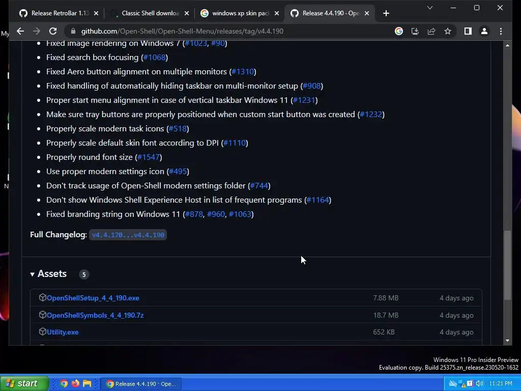
Task: Click the vertical scrollbar thumb
Action: click(507, 265)
